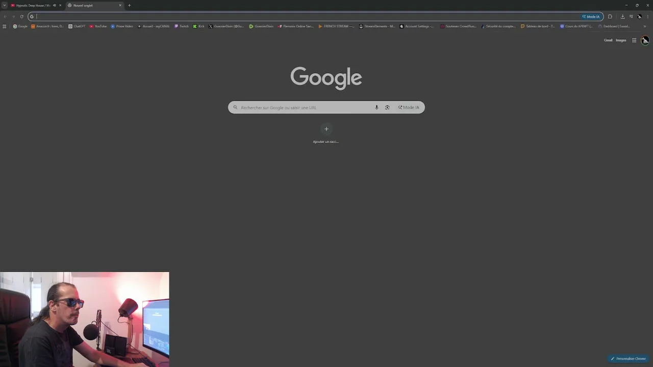Viewport: 653px width, 367px height.
Task: Open the Amazon.fr bookmark
Action: [x=47, y=26]
